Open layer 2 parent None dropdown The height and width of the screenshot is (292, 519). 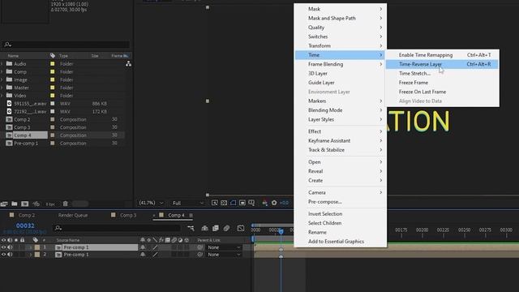pyautogui.click(x=224, y=255)
